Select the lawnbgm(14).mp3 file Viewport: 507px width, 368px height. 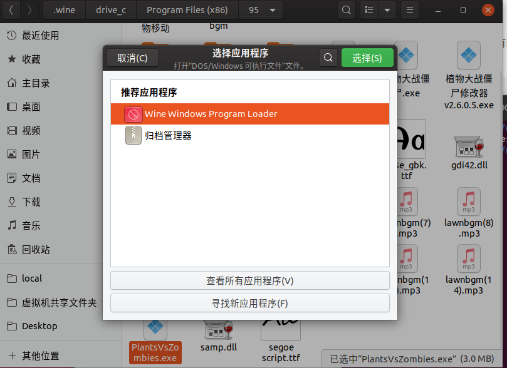coord(469,270)
